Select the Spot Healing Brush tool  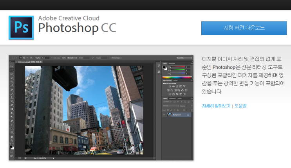12,89
